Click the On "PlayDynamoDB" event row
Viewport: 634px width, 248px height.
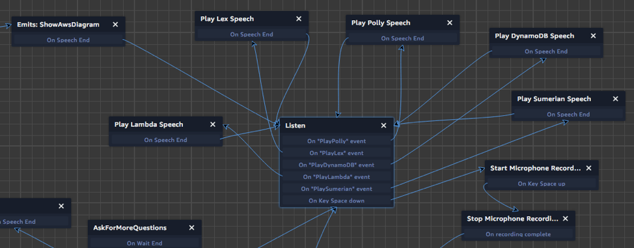click(x=337, y=165)
